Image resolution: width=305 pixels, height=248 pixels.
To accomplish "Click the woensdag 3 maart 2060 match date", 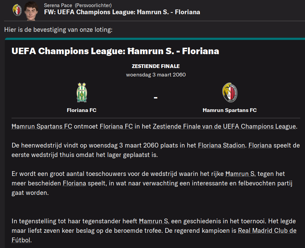I will [x=156, y=75].
